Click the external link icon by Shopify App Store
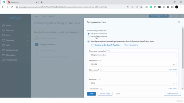 coord(92,45)
